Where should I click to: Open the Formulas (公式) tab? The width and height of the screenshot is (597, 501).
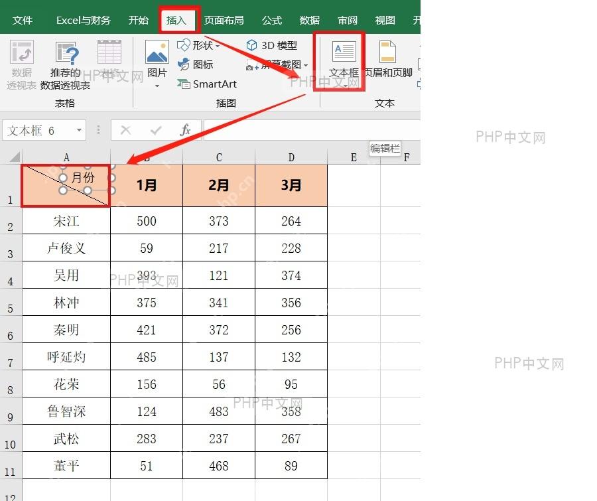272,20
